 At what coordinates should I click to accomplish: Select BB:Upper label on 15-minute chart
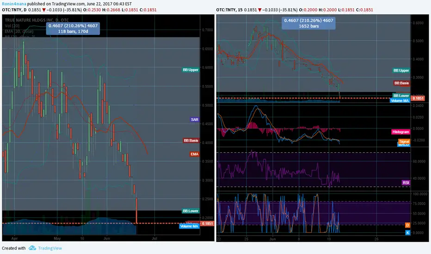tap(401, 71)
